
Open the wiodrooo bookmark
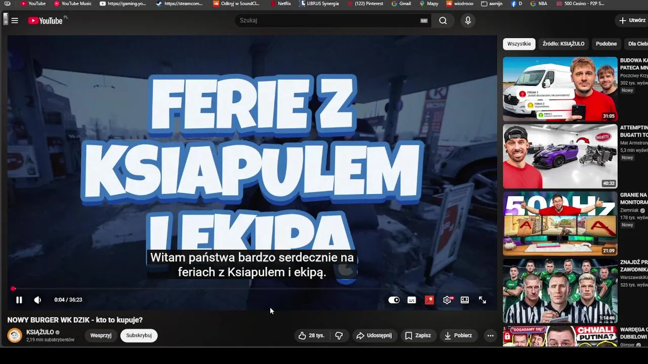point(459,4)
